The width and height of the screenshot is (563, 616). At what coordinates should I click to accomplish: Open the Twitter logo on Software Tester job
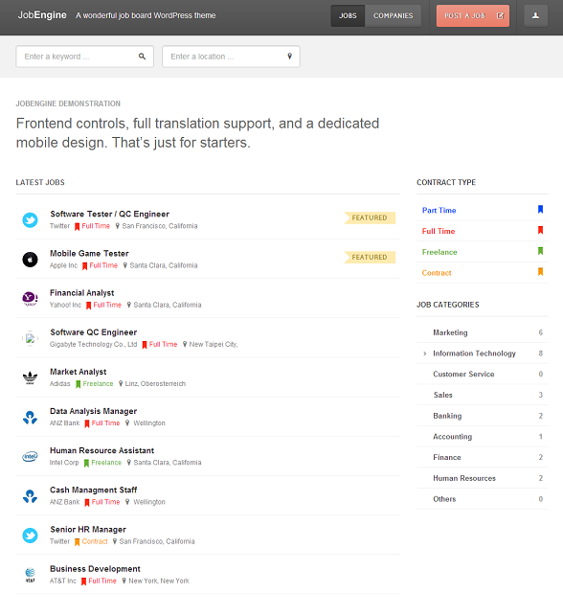click(x=30, y=220)
